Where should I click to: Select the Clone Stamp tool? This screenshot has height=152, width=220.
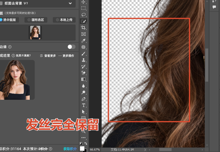(83, 60)
